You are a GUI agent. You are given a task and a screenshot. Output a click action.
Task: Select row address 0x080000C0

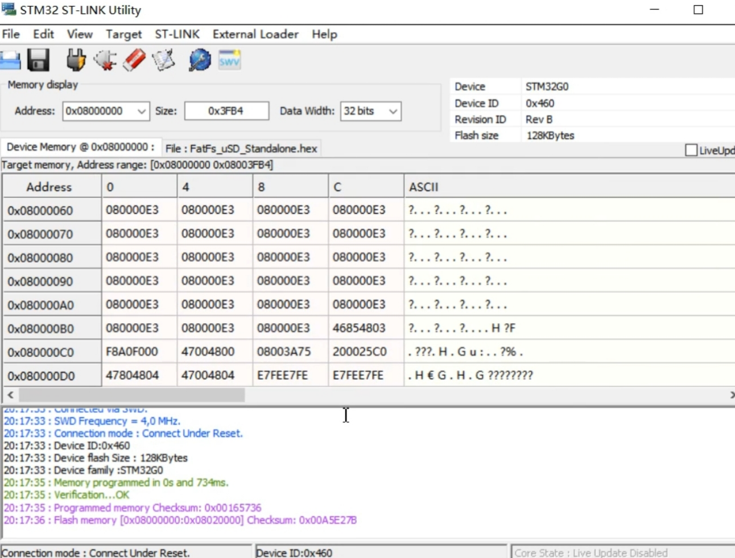pos(52,352)
